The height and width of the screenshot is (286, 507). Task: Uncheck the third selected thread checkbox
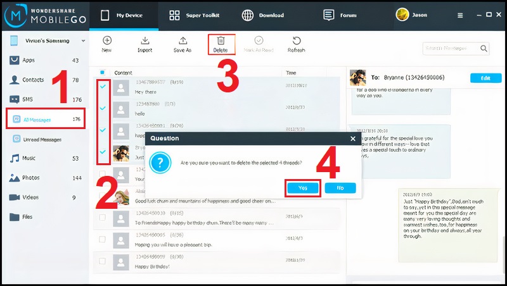point(103,130)
